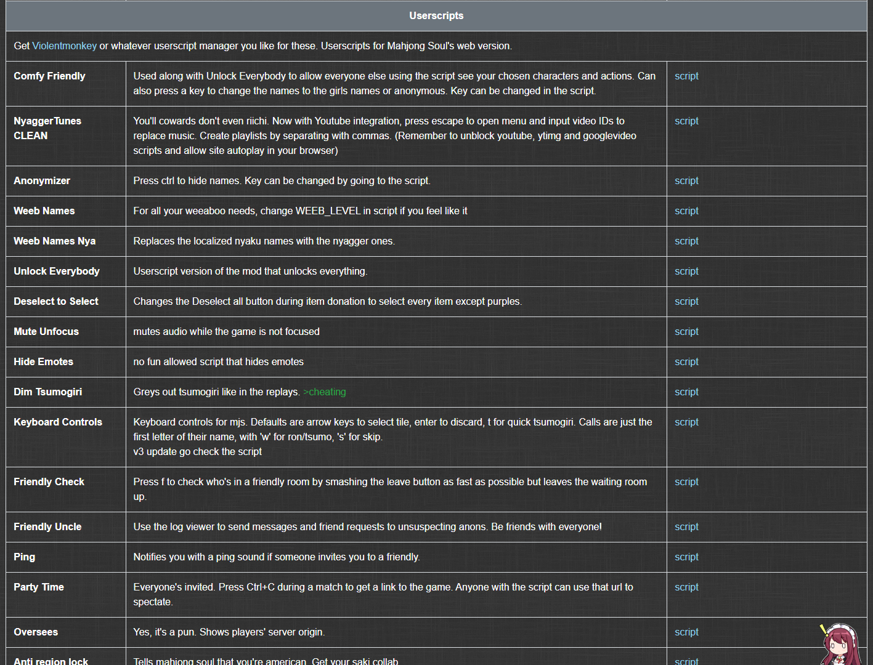Open the Friendly Check script link
The width and height of the screenshot is (873, 665).
point(686,482)
